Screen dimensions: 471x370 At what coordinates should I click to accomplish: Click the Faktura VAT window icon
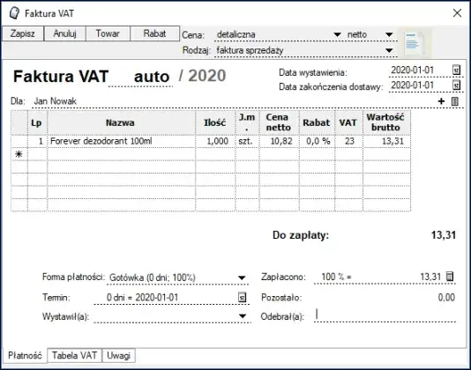[14, 13]
